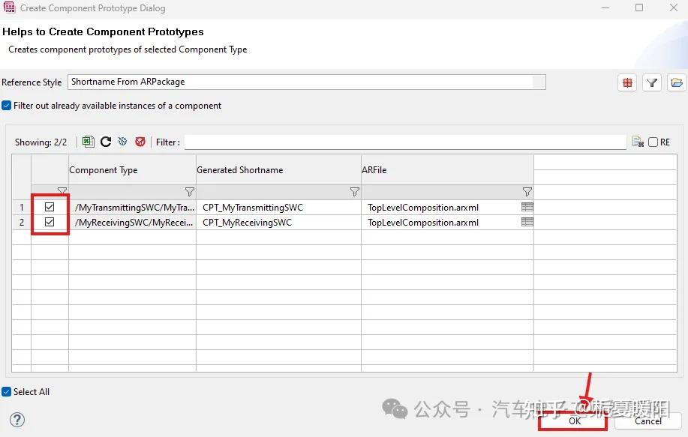This screenshot has height=437, width=688.
Task: Click the blue filter settings icon
Action: pos(122,142)
